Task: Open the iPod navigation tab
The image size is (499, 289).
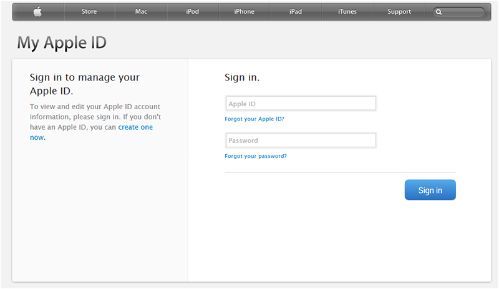Action: [193, 11]
